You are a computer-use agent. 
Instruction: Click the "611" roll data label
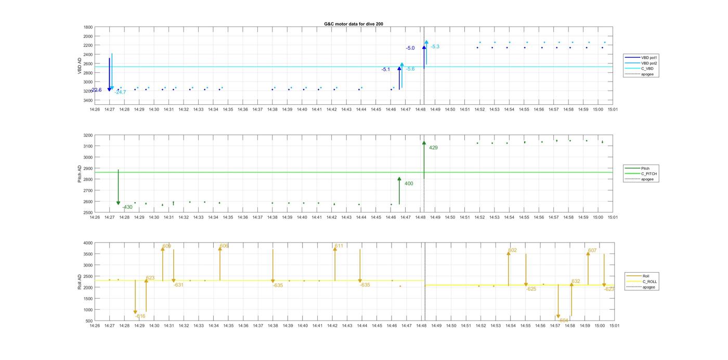(x=339, y=246)
